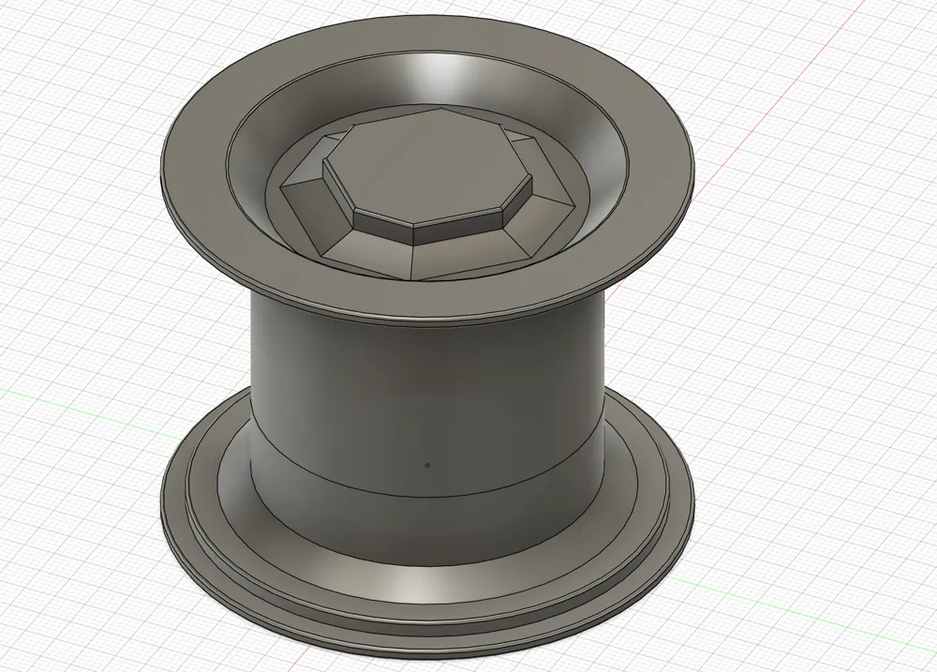Select the top hexagonal face of the boss
Viewport: 937px width, 672px height.
coord(427,168)
